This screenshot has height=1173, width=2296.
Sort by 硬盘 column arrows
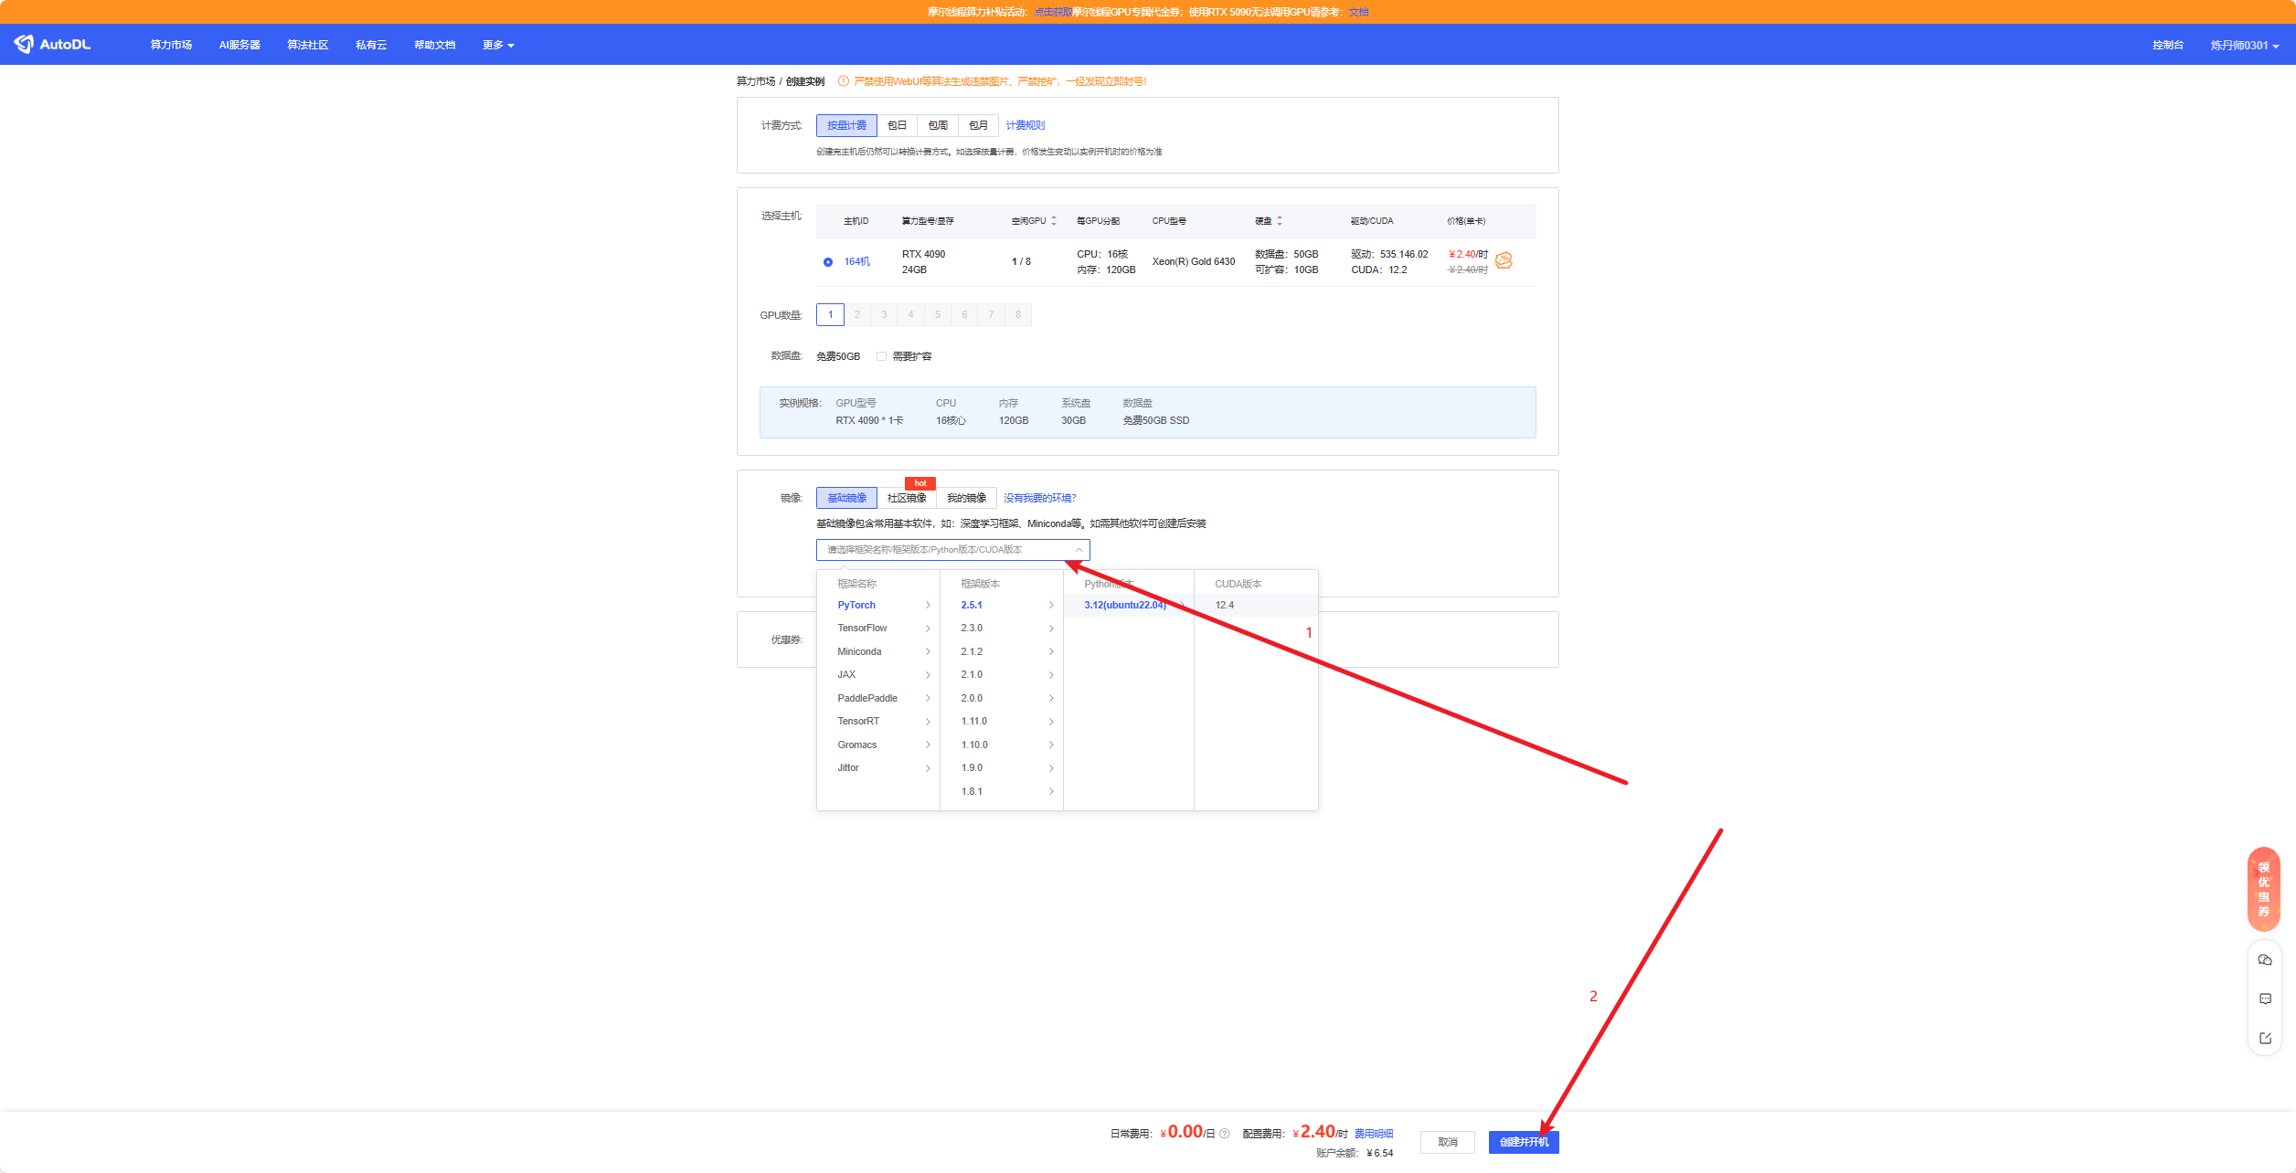point(1280,221)
